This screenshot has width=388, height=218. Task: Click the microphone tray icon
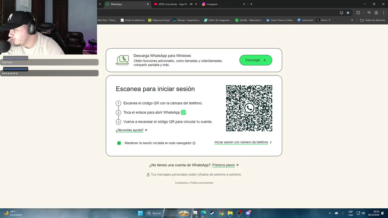click(343, 213)
